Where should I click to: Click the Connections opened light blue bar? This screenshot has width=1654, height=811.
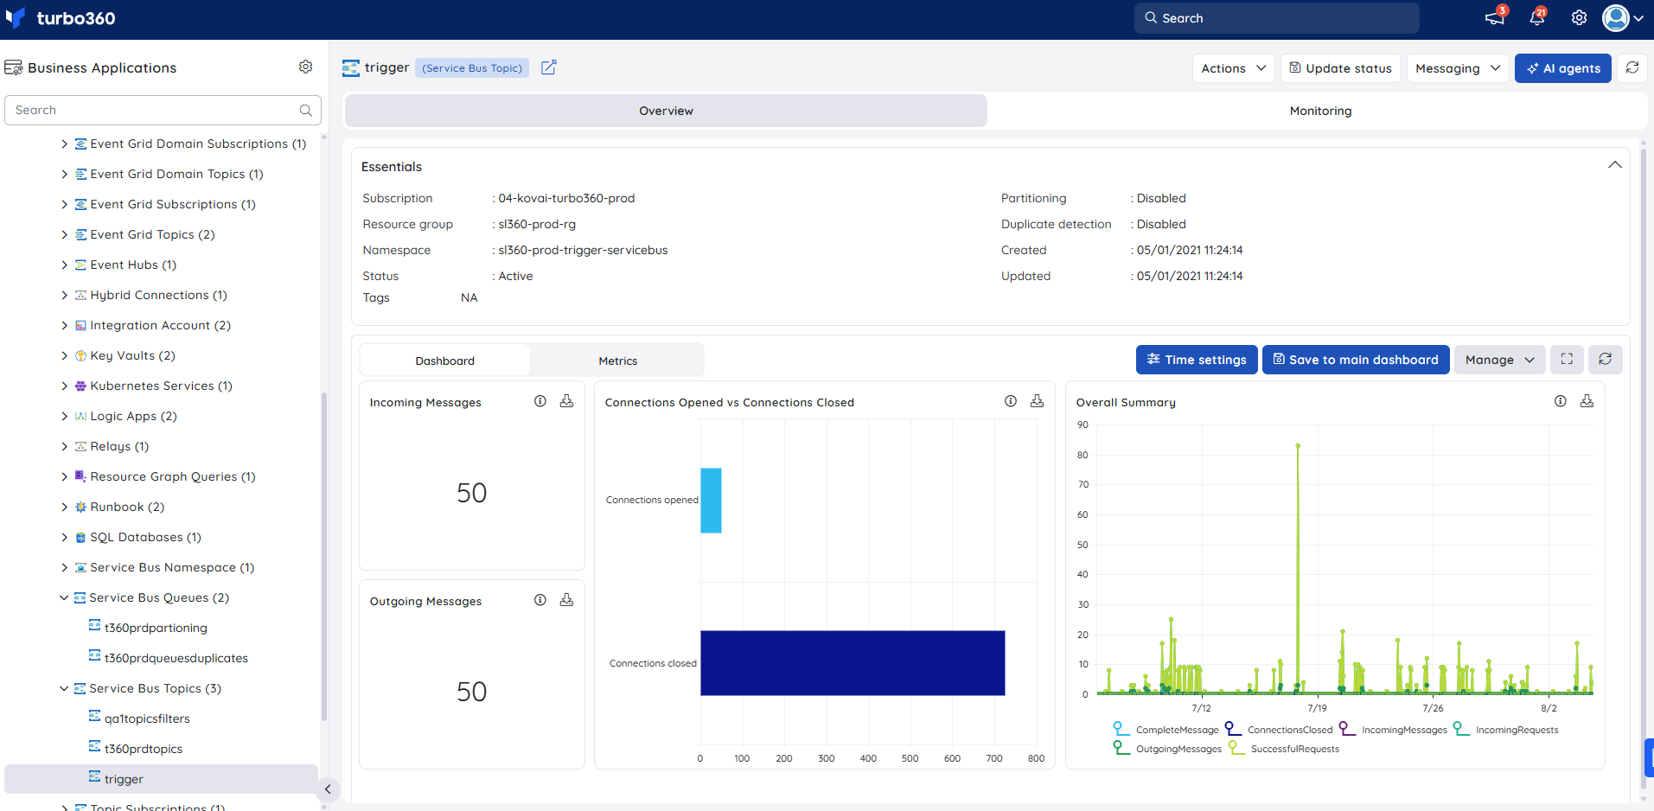coord(711,501)
